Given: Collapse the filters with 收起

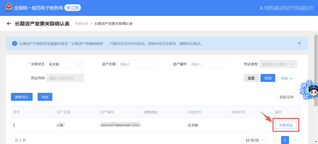Looking at the screenshot, I should pos(287,78).
